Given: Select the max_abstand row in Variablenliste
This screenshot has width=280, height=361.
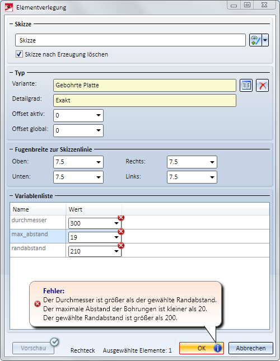Looking at the screenshot, I should (139, 236).
